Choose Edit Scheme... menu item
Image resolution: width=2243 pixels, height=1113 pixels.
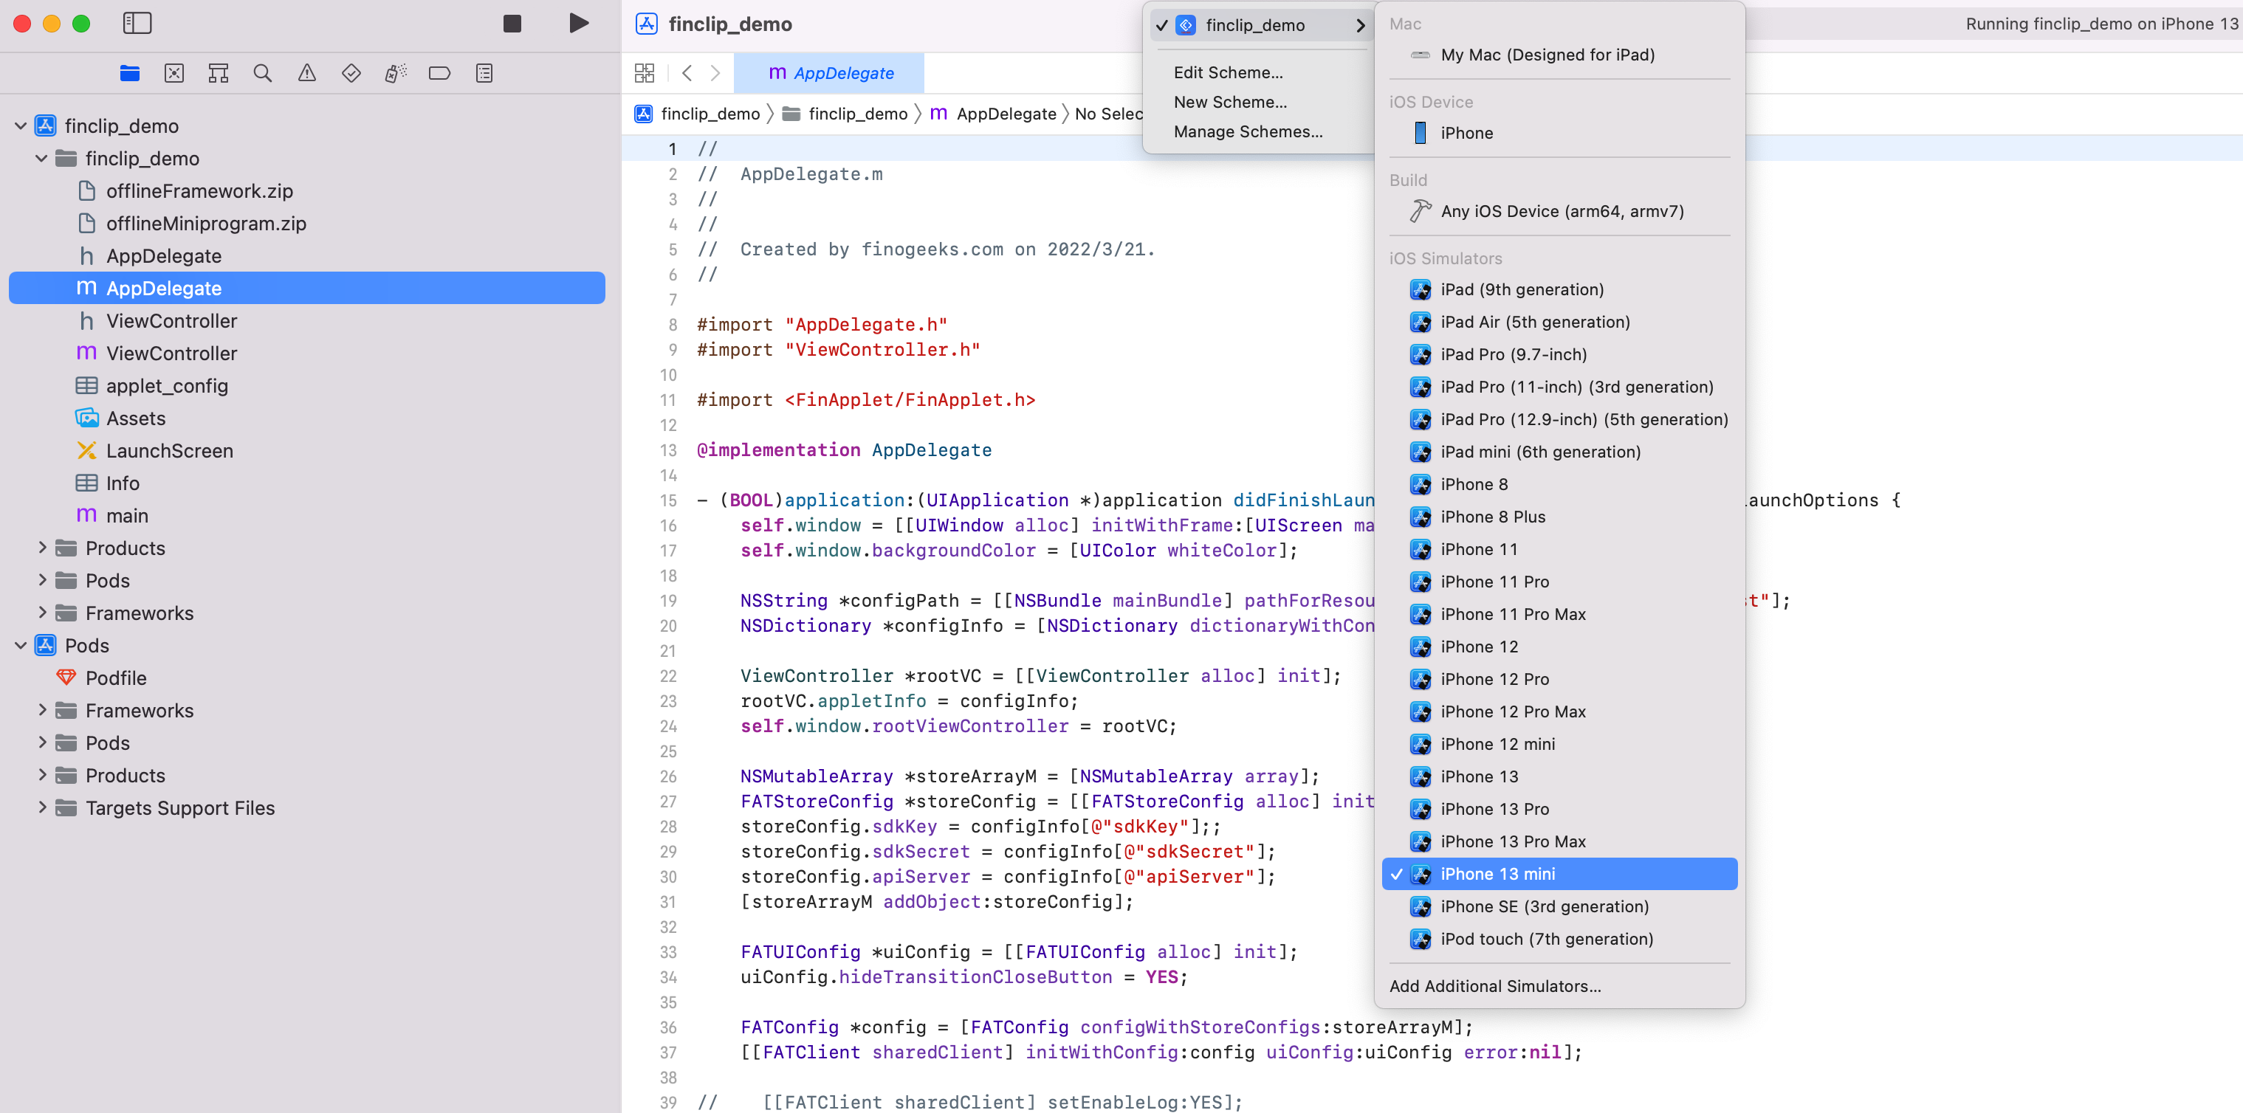click(x=1228, y=72)
